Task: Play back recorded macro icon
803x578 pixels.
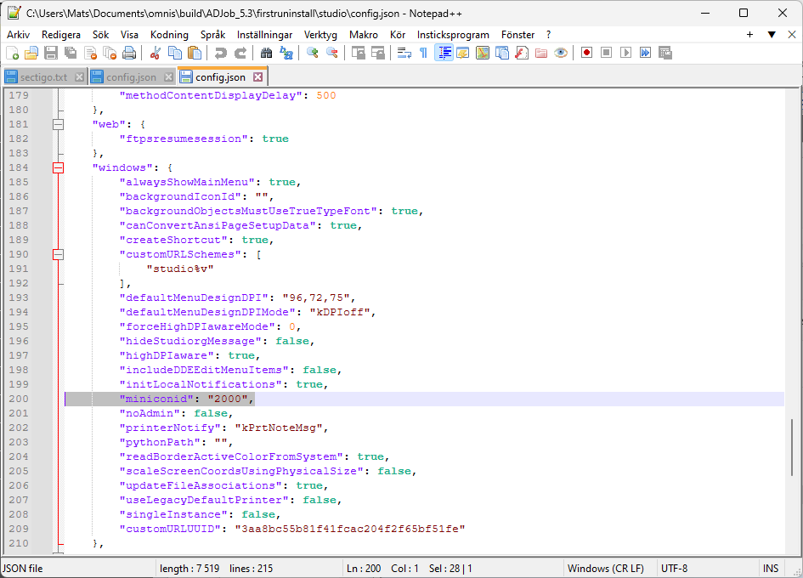Action: pyautogui.click(x=625, y=53)
